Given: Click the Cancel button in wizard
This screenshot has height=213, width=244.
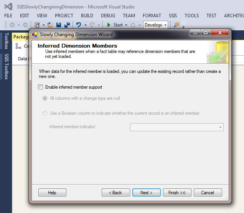Looking at the screenshot, I should tap(208, 193).
